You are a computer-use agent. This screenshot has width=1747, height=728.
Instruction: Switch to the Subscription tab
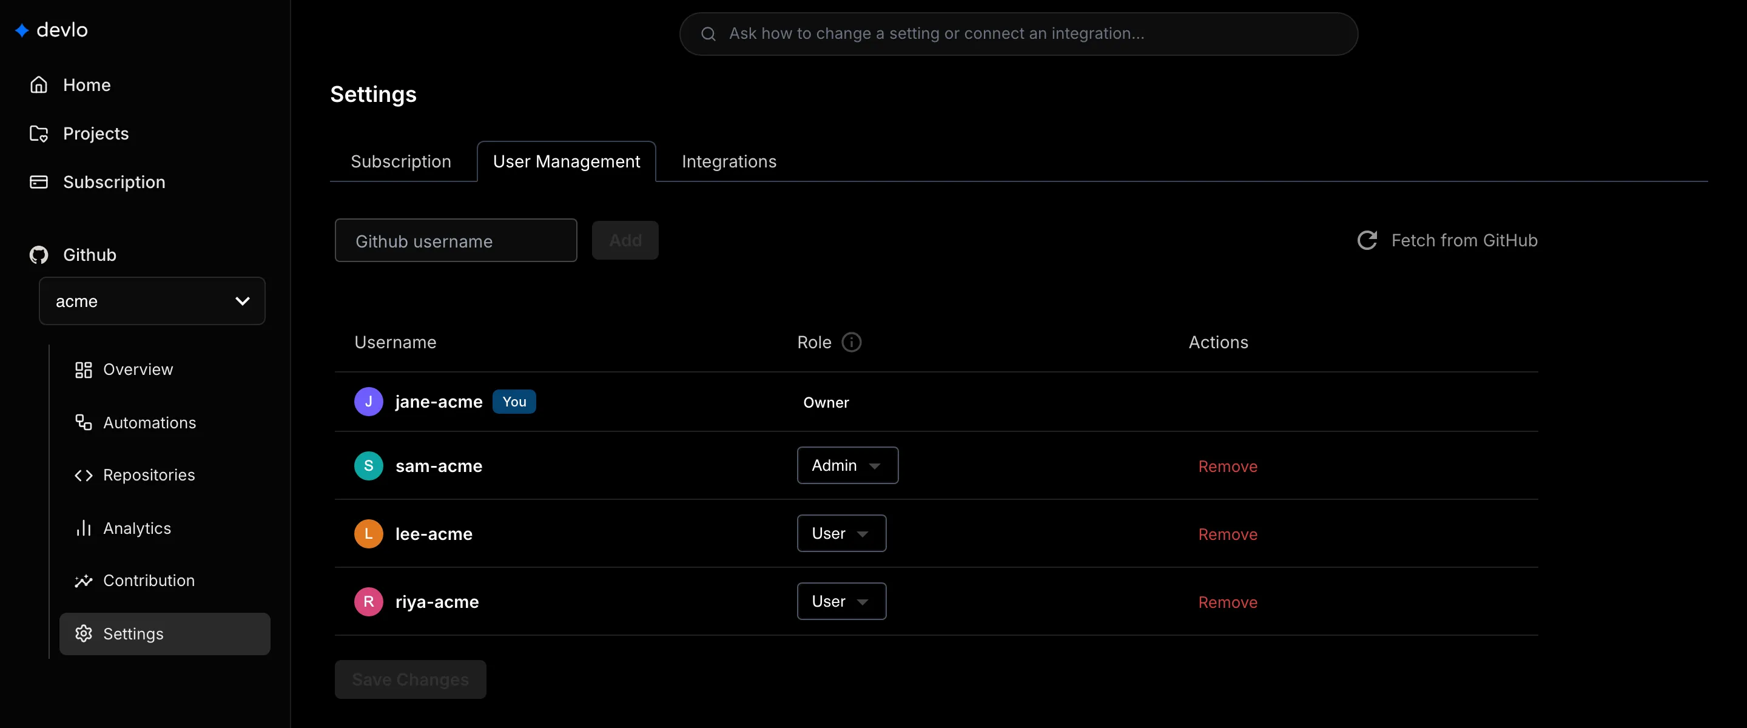coord(401,161)
